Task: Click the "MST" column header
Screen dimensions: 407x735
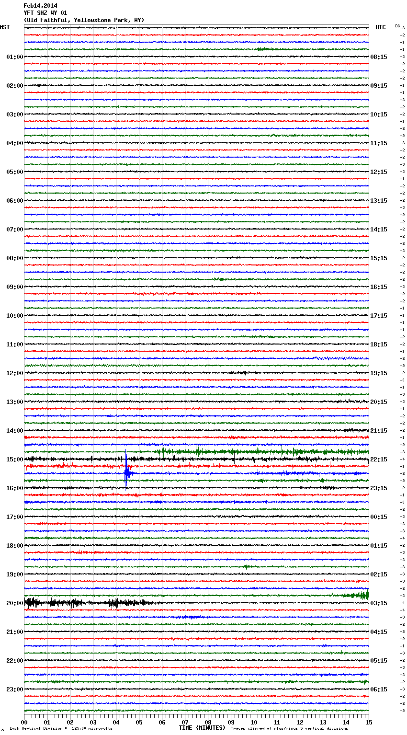Action: pos(5,27)
